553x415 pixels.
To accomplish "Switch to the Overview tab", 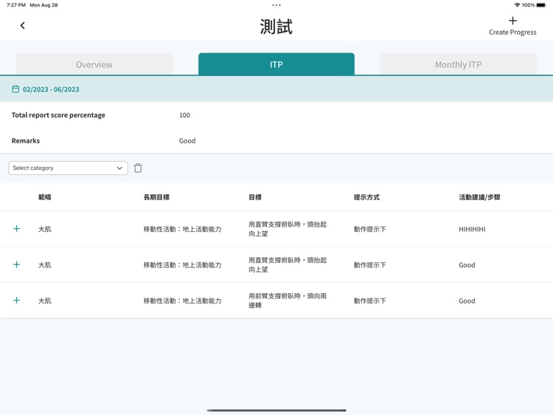I will pyautogui.click(x=94, y=64).
